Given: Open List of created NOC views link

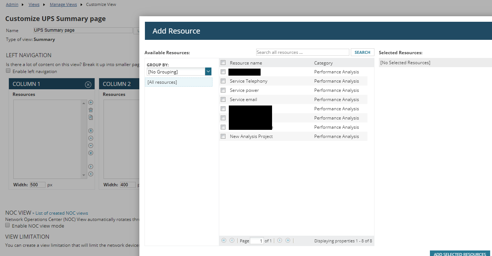Looking at the screenshot, I should (x=62, y=213).
